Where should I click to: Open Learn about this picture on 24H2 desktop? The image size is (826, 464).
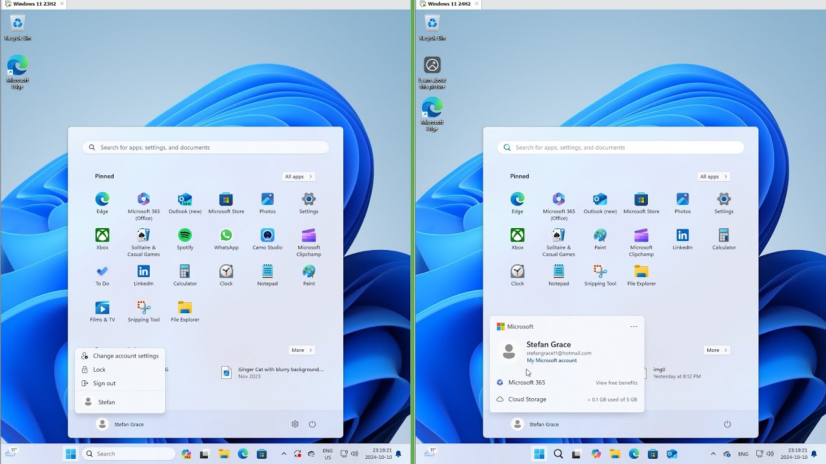coord(432,73)
